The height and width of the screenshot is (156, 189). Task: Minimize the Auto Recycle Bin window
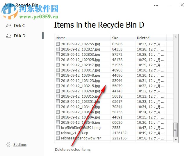click(x=169, y=5)
